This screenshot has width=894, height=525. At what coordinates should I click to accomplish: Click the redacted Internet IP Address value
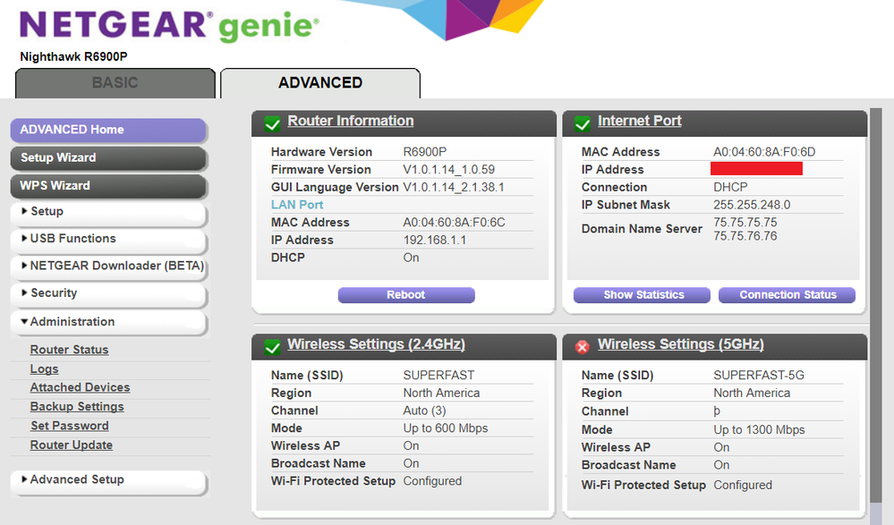coord(756,169)
